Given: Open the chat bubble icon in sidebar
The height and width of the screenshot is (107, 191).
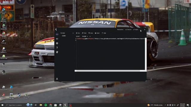Looking at the screenshot, I should pos(57,52).
